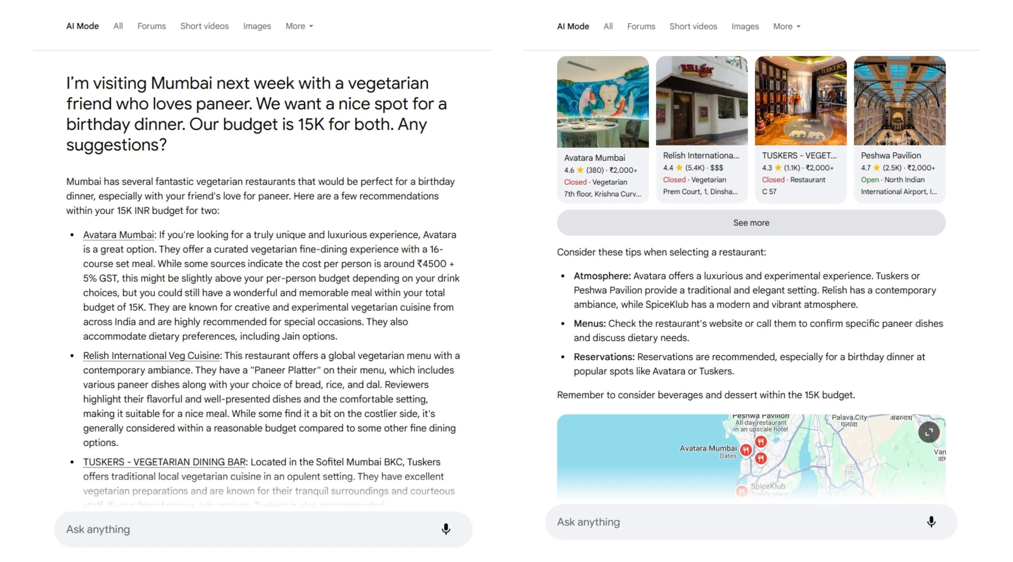Select AI Mode tab in left panel

point(82,26)
